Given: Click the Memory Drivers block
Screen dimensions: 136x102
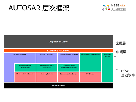Looking at the screenshot, I should 47,77.
